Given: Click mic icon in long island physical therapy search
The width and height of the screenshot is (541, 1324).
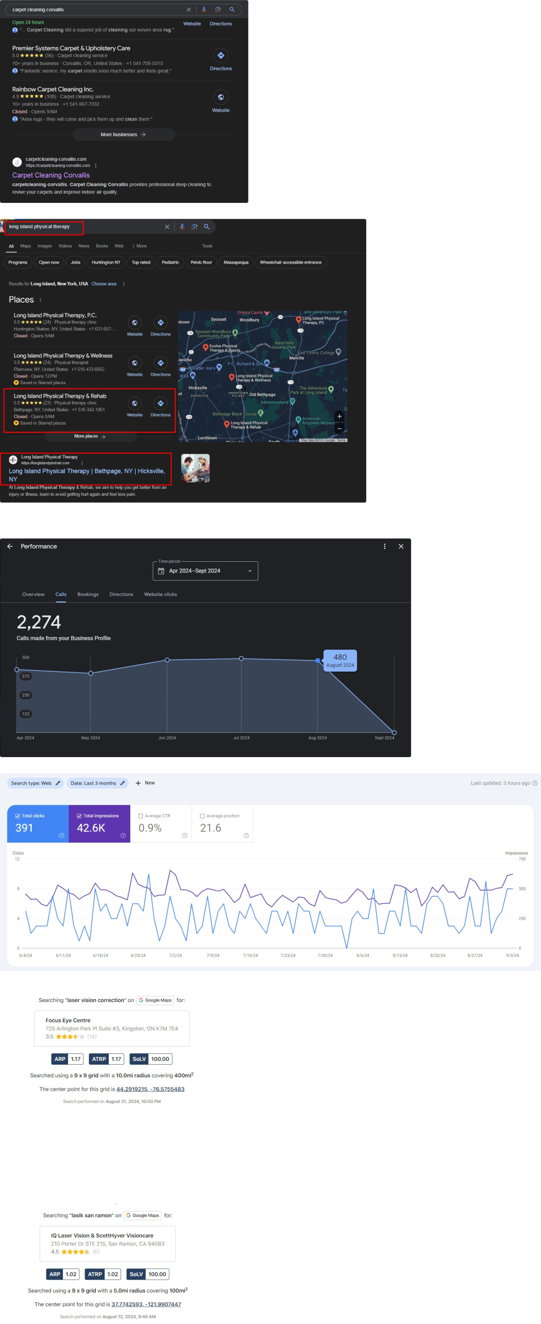Looking at the screenshot, I should coord(182,227).
